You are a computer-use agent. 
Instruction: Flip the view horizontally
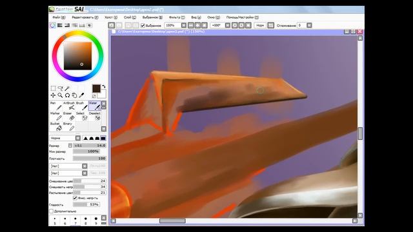[x=271, y=25]
